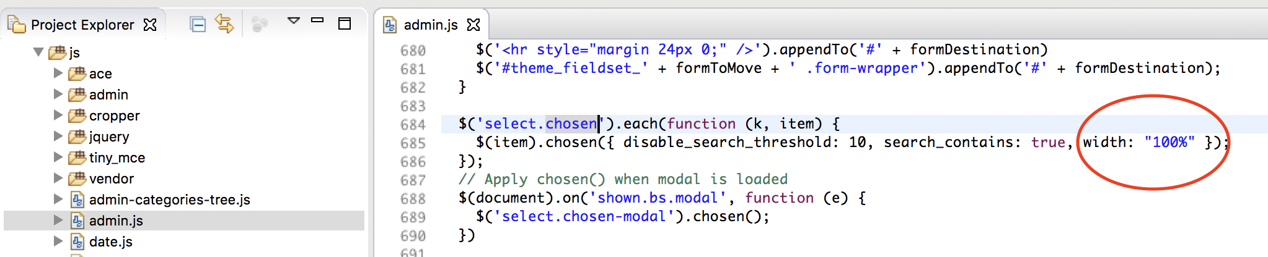Expand the ace folder
The height and width of the screenshot is (257, 1268).
(x=58, y=74)
